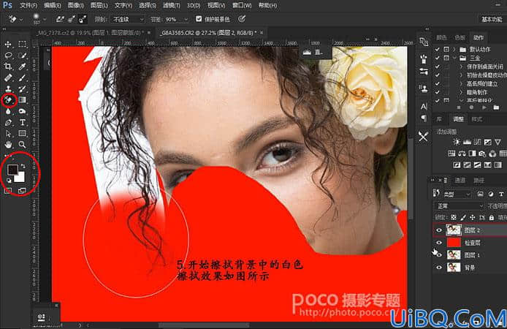507x329 pixels.
Task: Expand the 默认动作 action folder
Action: tap(454, 49)
